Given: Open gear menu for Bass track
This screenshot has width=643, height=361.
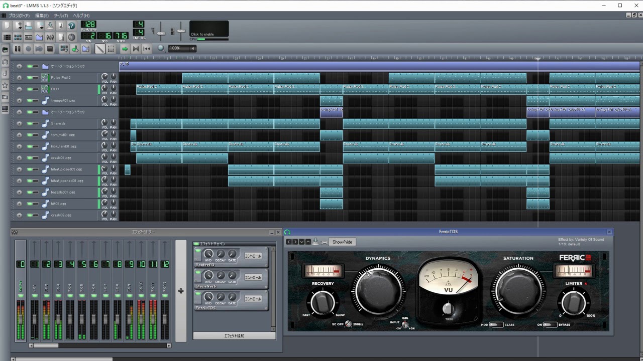Looking at the screenshot, I should coord(19,89).
